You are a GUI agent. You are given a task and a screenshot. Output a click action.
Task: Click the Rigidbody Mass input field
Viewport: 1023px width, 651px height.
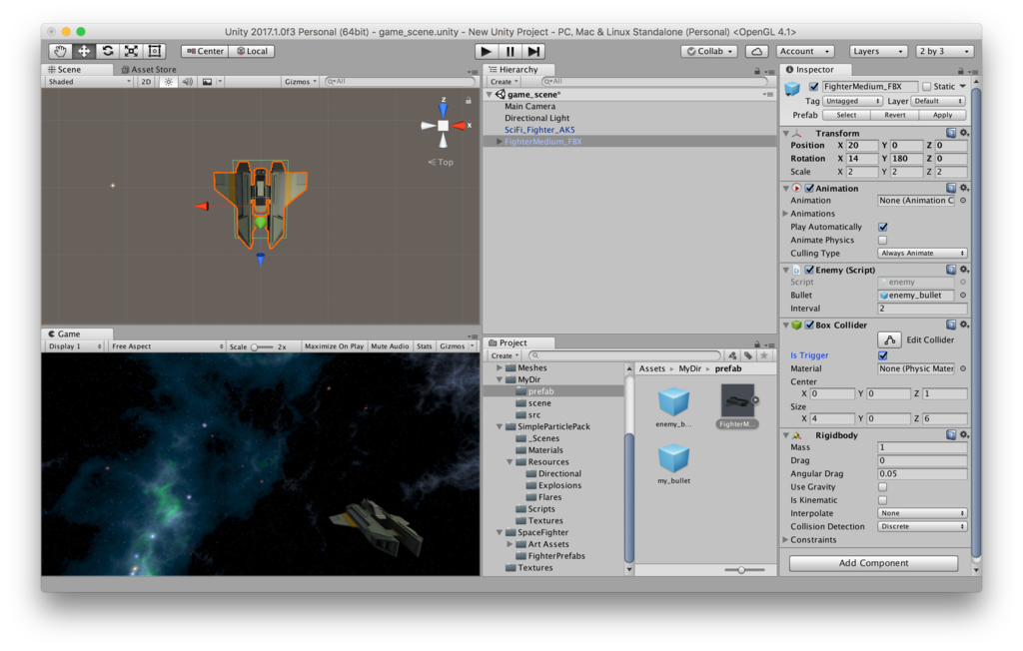pos(922,447)
